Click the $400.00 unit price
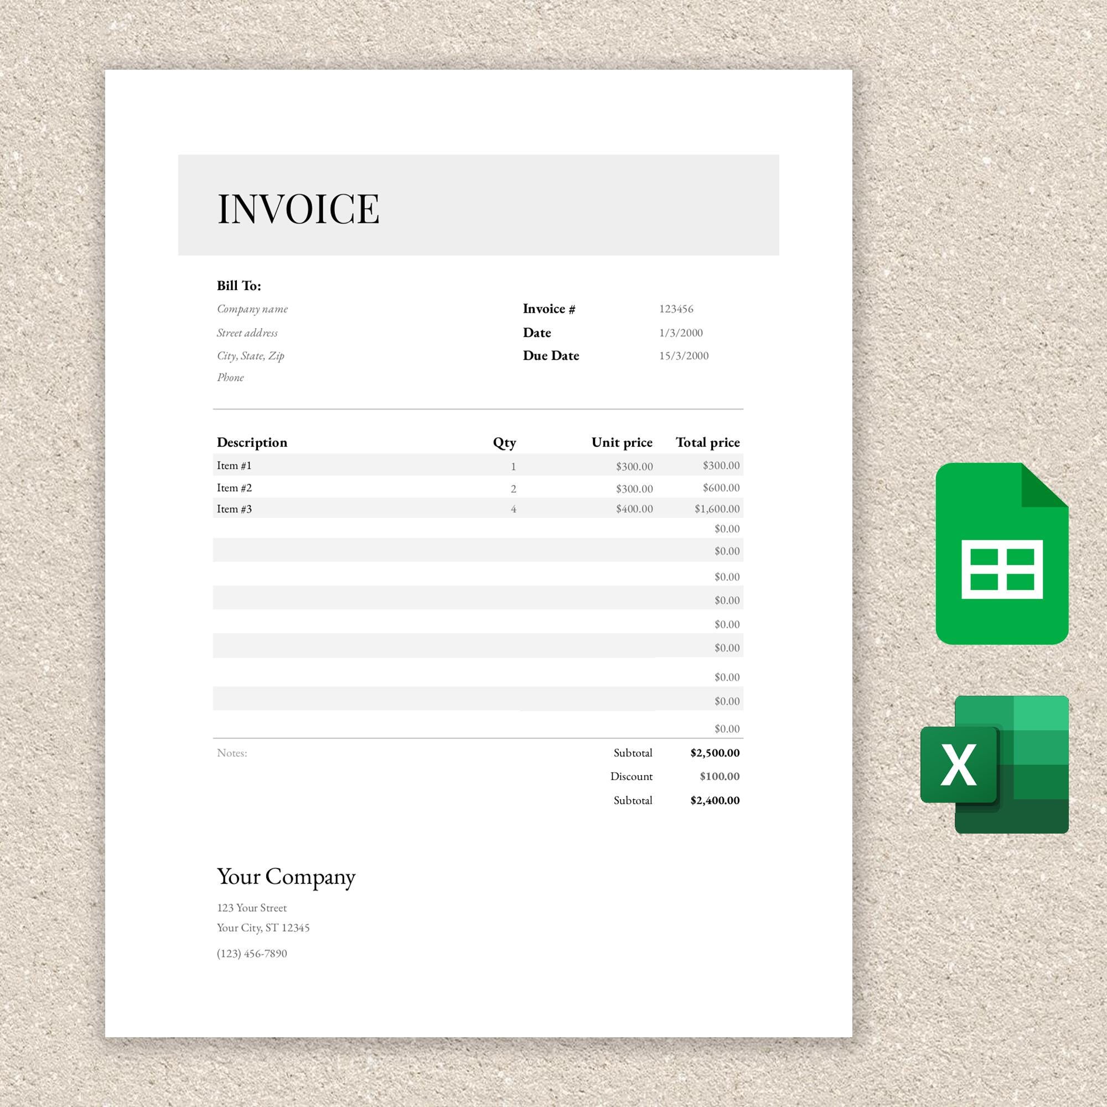 [634, 509]
